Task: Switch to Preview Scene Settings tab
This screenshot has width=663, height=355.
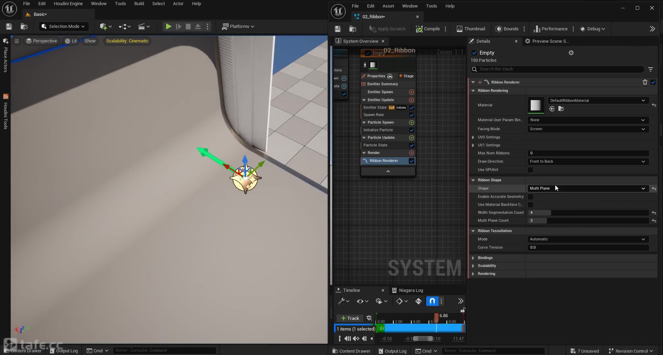Action: pyautogui.click(x=547, y=41)
